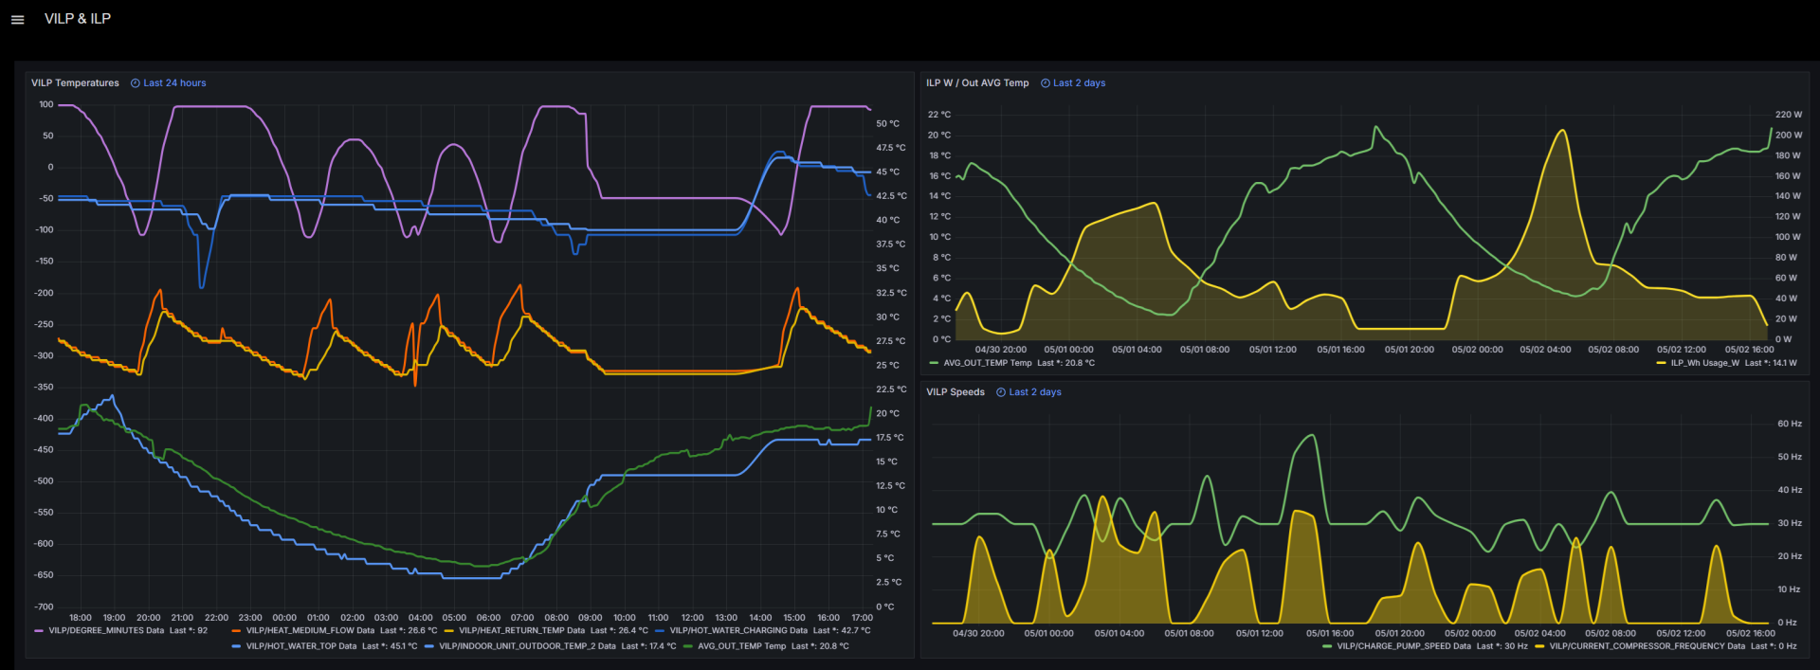
Task: Open ILP W / Out AVG Temp panel menu
Action: coord(977,83)
